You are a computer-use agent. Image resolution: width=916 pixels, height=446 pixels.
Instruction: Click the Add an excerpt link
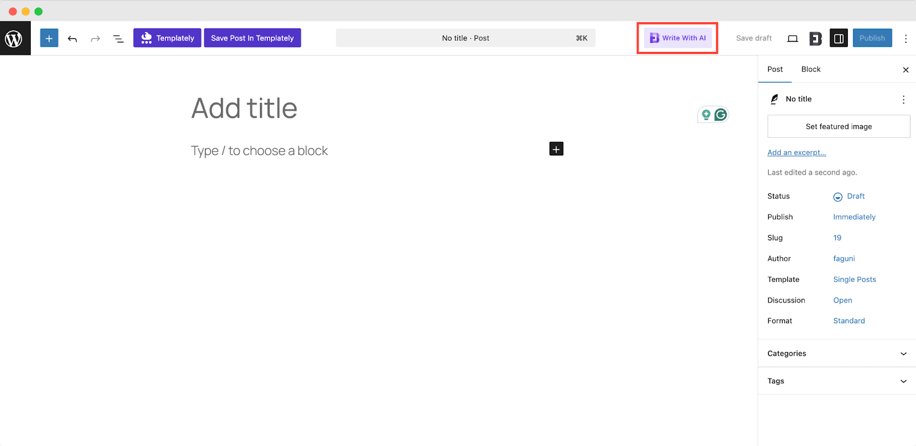[796, 153]
